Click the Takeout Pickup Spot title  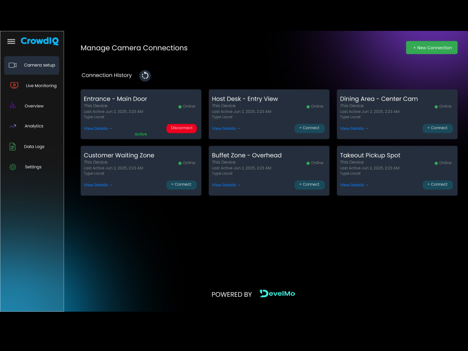[370, 155]
